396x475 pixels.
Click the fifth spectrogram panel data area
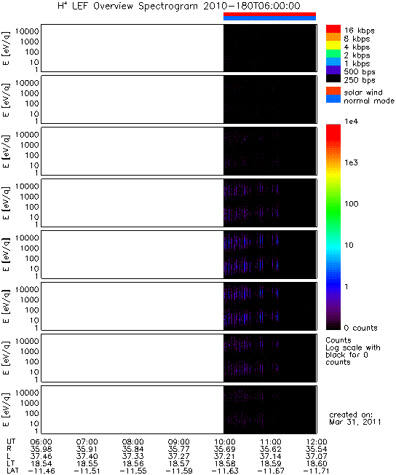(179, 255)
